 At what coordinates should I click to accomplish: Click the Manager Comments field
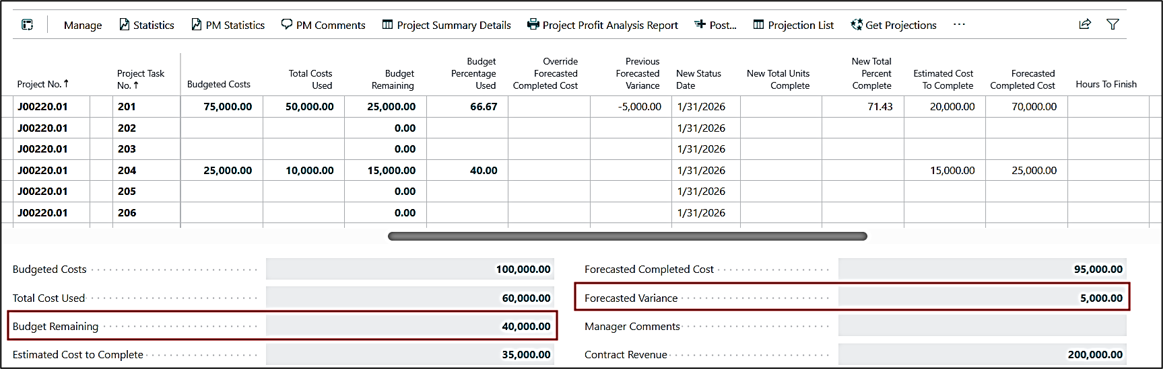coord(982,327)
